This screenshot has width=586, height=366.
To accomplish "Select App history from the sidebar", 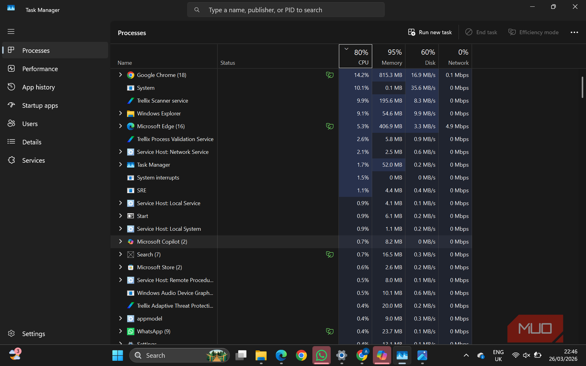I will pyautogui.click(x=38, y=87).
